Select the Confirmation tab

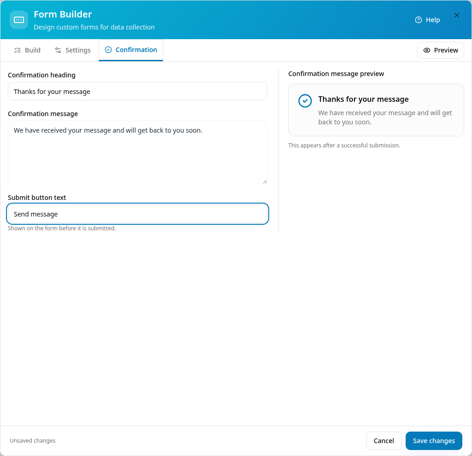coord(131,50)
